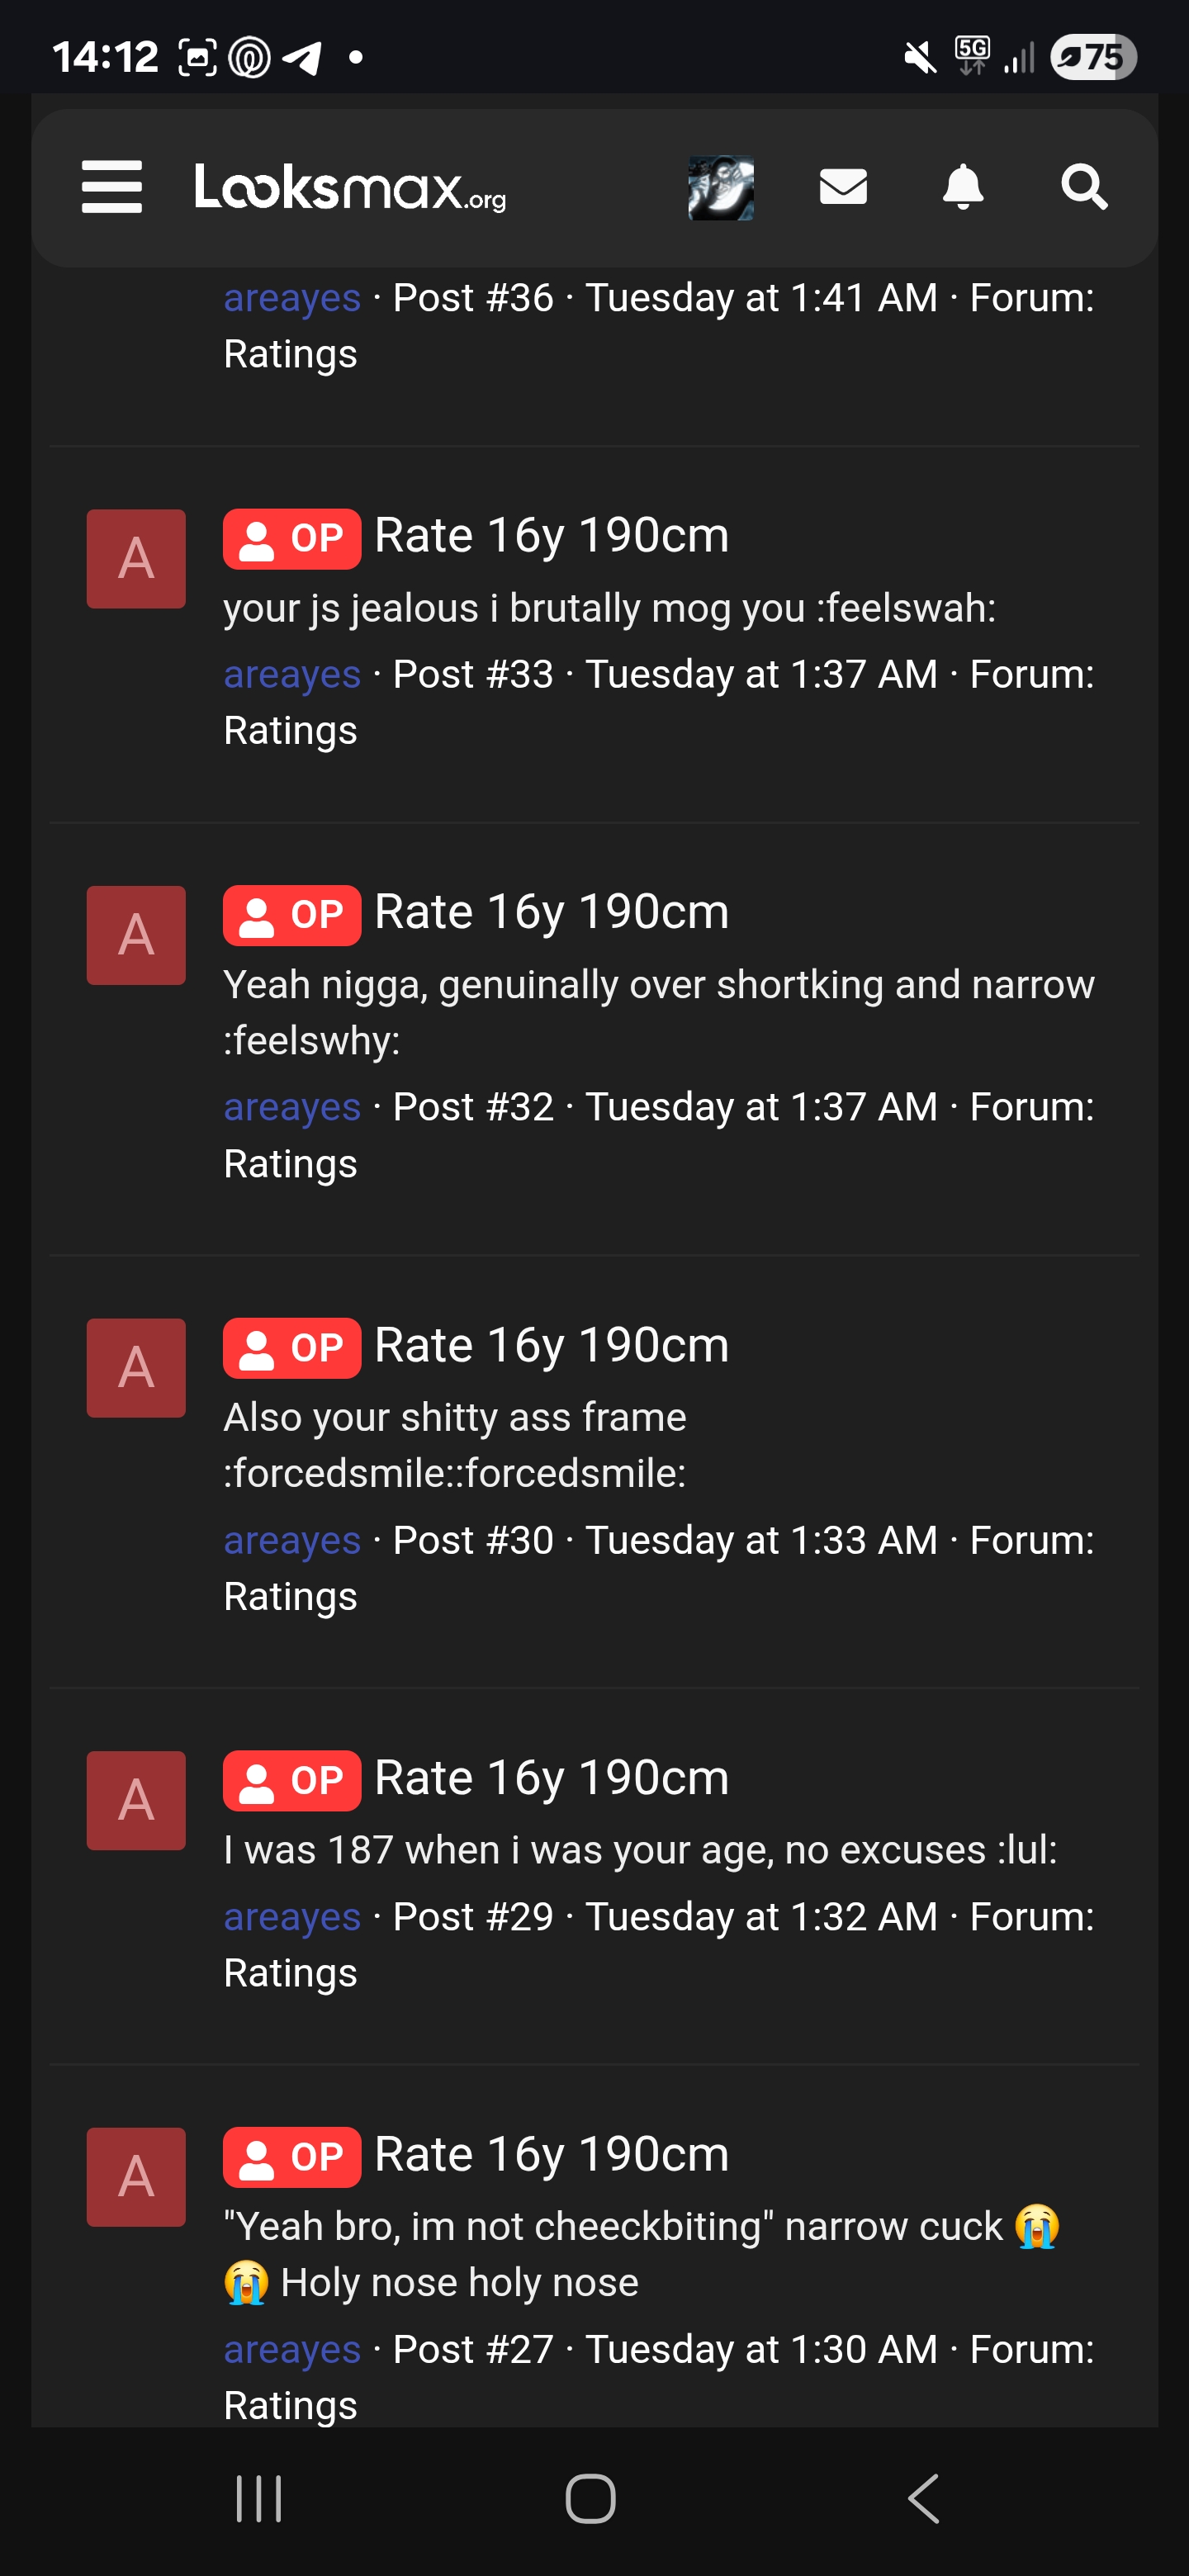The height and width of the screenshot is (2576, 1189).
Task: Open the Looksmax search icon
Action: [1085, 188]
